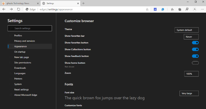Click the Customize browser heading
Screen dimensions: 206x109
pos(79,21)
